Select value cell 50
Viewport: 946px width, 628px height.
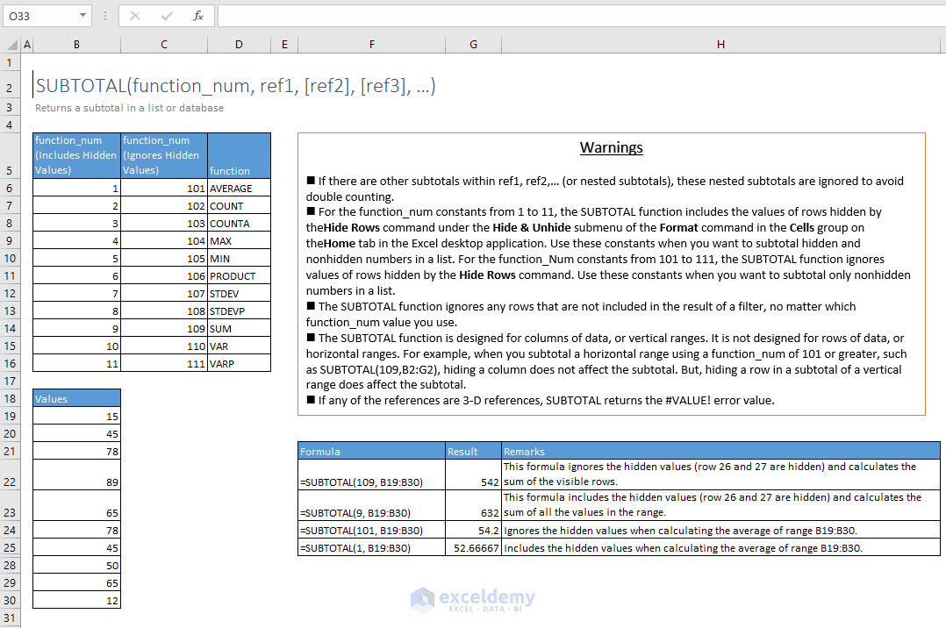click(76, 565)
